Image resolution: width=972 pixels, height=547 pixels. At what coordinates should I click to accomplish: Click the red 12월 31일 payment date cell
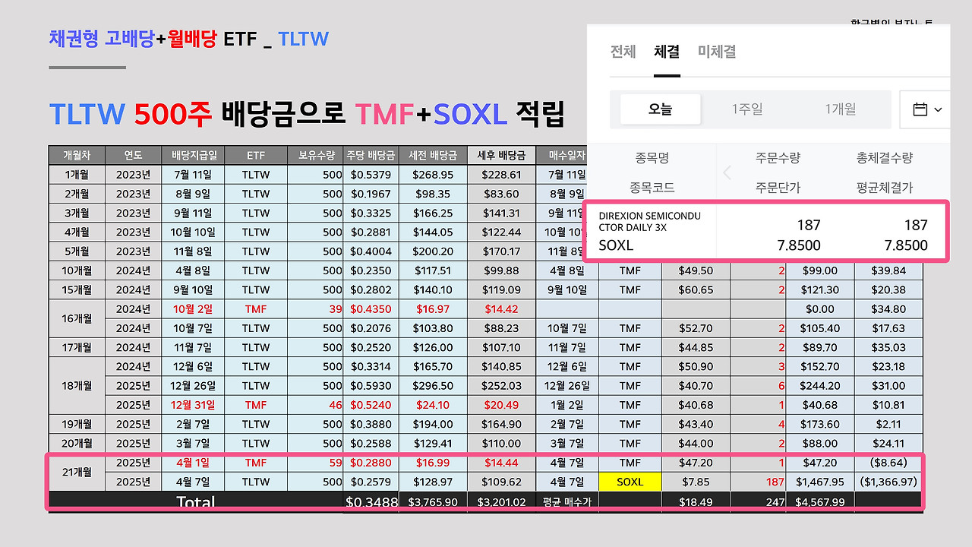pyautogui.click(x=194, y=405)
